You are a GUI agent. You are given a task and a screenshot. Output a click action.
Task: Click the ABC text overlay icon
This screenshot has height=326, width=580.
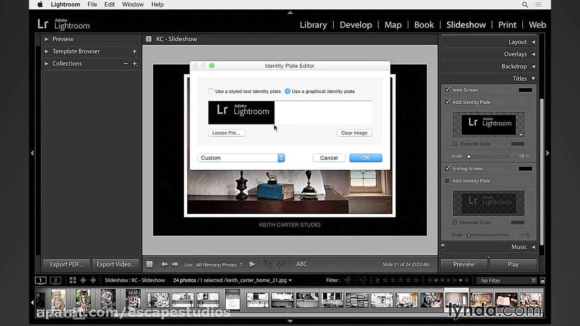302,264
